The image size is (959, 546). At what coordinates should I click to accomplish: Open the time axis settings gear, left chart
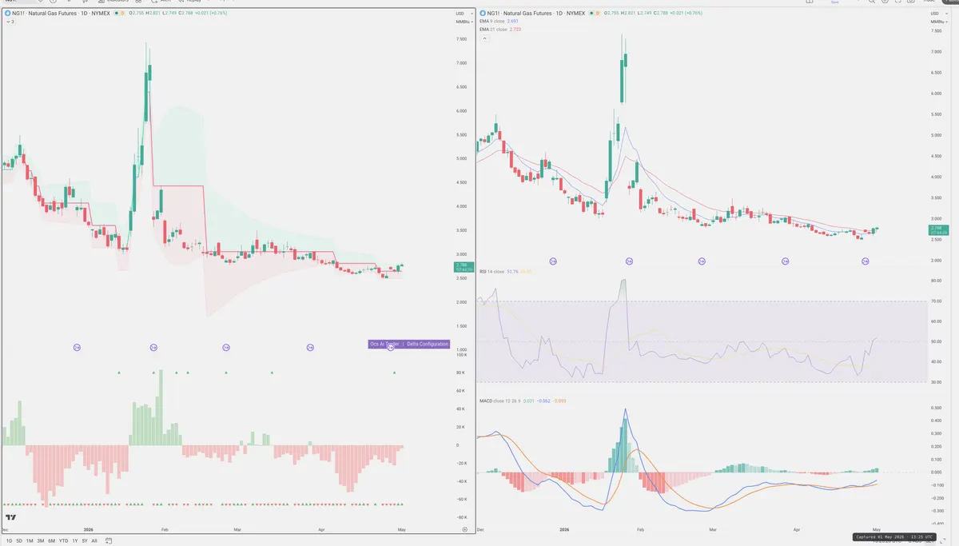[464, 529]
